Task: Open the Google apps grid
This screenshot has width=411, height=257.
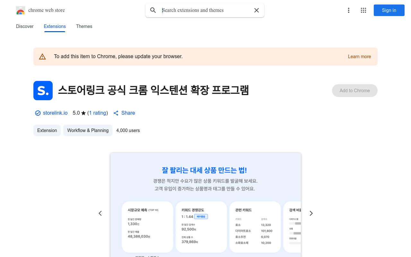Action: click(363, 10)
